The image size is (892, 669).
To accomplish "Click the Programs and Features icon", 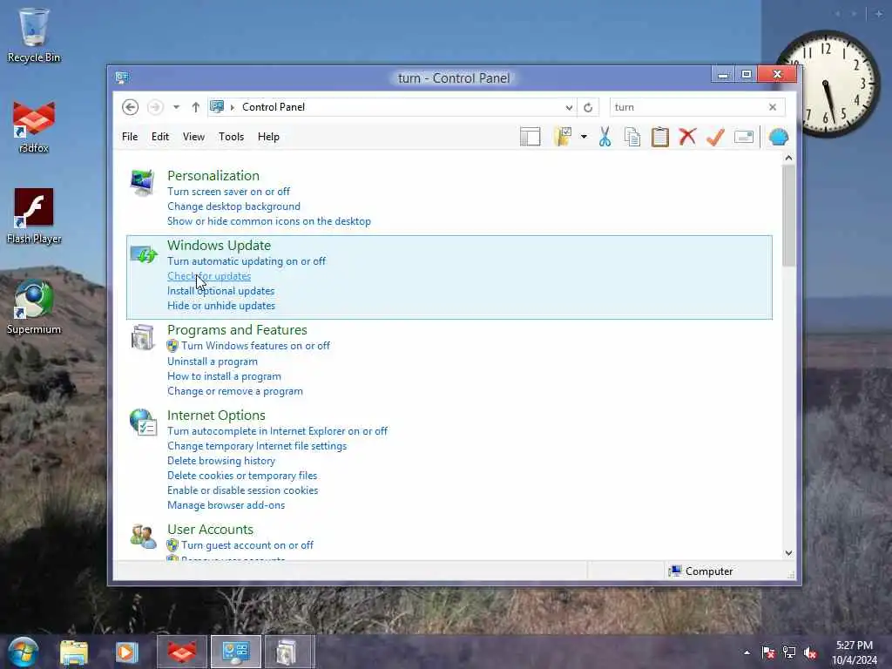I will point(142,337).
